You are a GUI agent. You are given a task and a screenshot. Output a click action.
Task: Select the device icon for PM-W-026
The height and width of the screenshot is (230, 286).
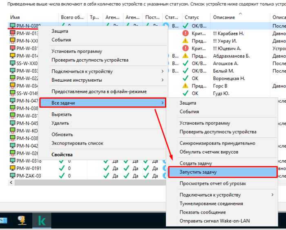click(12, 153)
